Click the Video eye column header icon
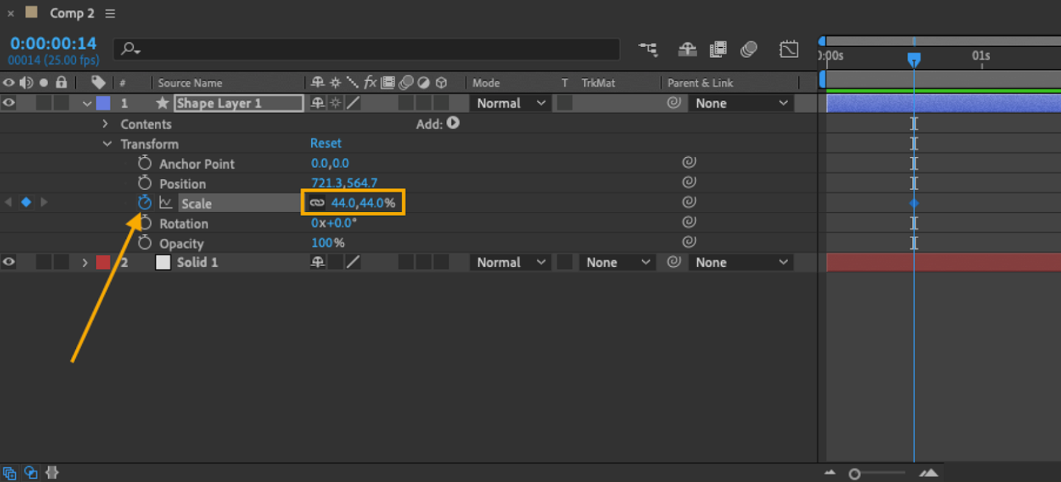 pos(9,83)
